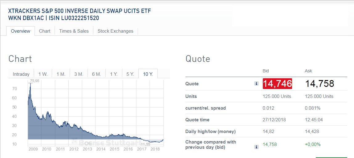
Task: View the 1 Y. chart period
Action: click(114, 74)
